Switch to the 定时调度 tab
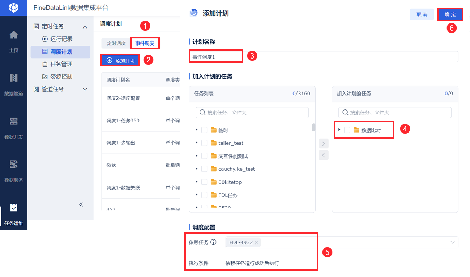470x277 pixels. (116, 43)
